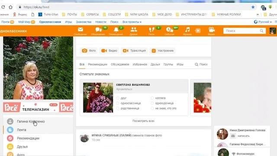The height and width of the screenshot is (156, 277).
Task: Switch to Всё feed tab
Action: [82, 65]
